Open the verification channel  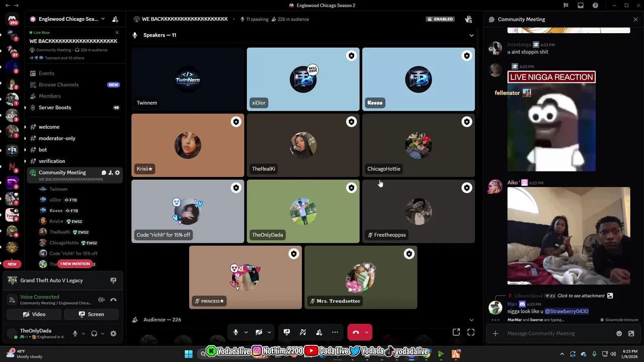coord(74,161)
